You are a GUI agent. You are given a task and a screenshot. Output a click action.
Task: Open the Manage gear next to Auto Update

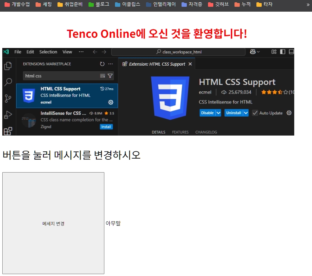(x=289, y=113)
